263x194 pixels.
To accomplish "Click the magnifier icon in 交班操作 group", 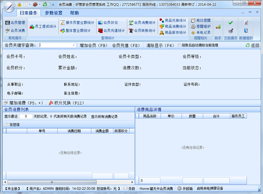I will click(x=231, y=31).
